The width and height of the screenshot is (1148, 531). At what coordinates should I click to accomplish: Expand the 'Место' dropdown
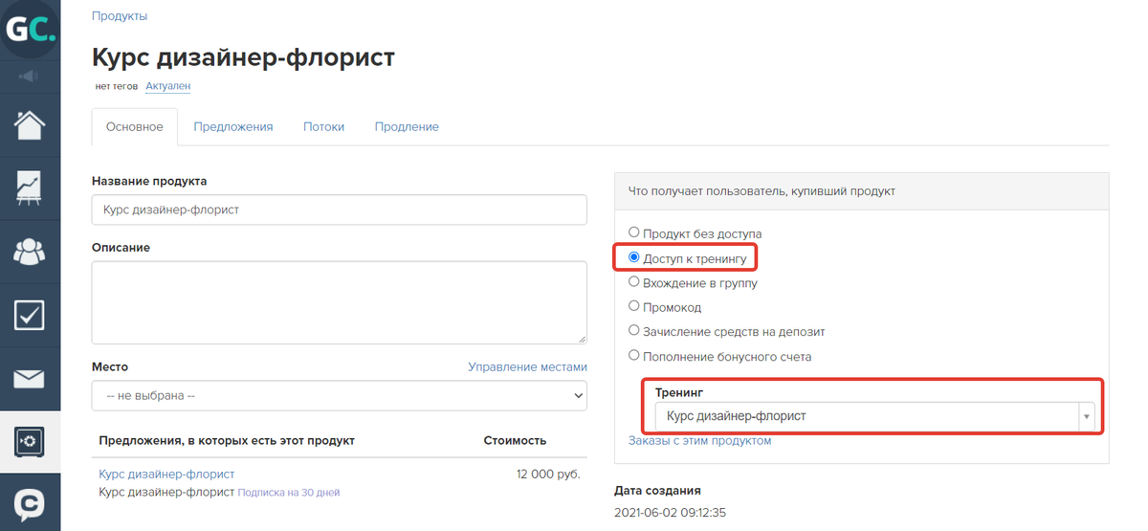(339, 395)
